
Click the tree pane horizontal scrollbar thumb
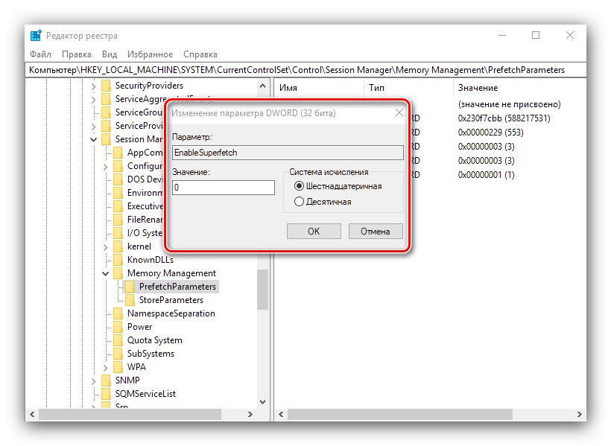130,415
